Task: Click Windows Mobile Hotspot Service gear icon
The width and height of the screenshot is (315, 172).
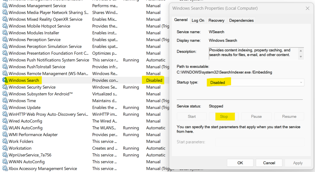Action: pos(5,26)
